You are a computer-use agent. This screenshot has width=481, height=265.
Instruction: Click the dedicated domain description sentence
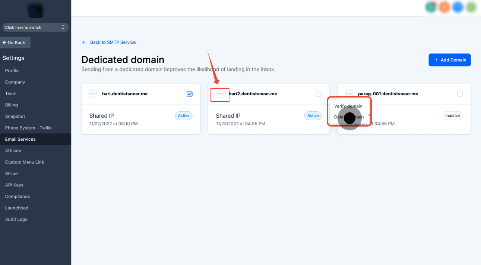click(178, 70)
